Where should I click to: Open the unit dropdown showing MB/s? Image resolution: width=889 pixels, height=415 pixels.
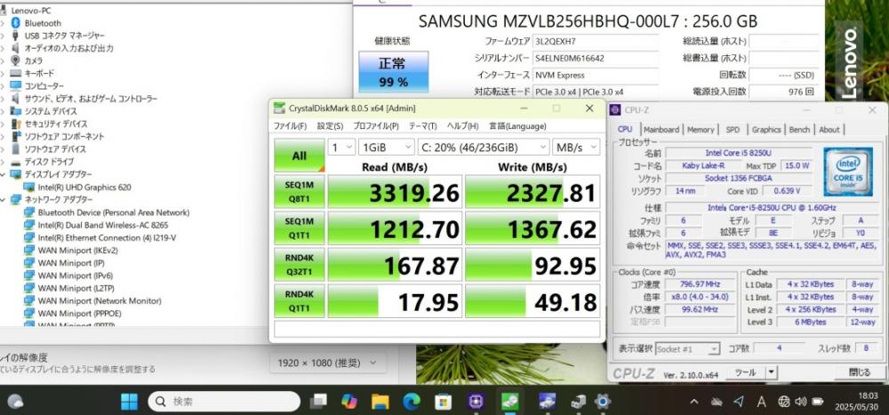(x=576, y=148)
